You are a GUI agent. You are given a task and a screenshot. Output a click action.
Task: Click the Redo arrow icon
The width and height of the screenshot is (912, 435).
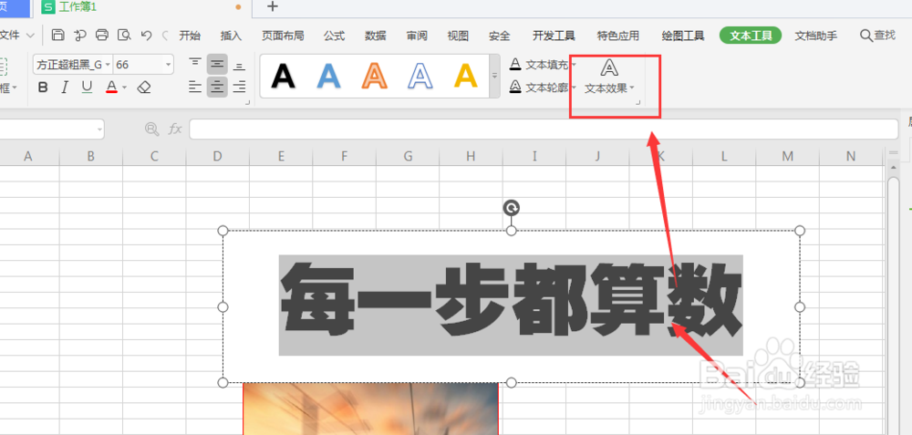tap(165, 36)
